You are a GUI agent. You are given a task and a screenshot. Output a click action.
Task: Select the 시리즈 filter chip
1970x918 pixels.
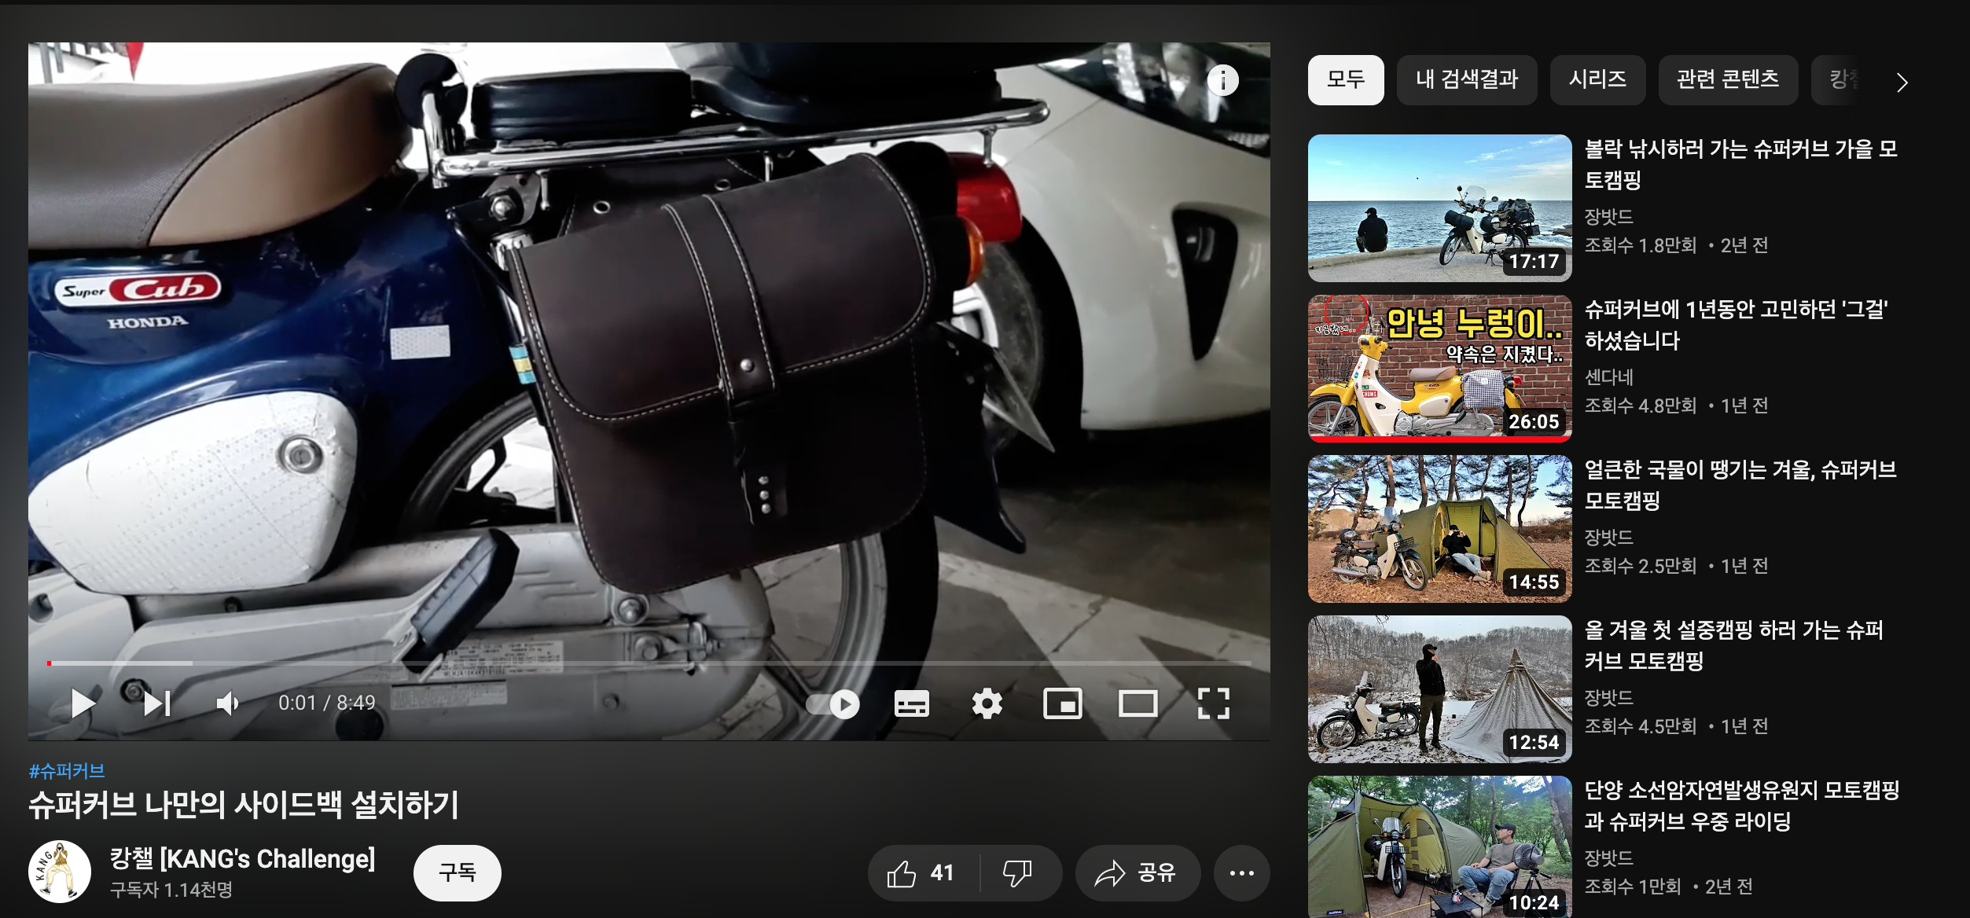point(1597,79)
